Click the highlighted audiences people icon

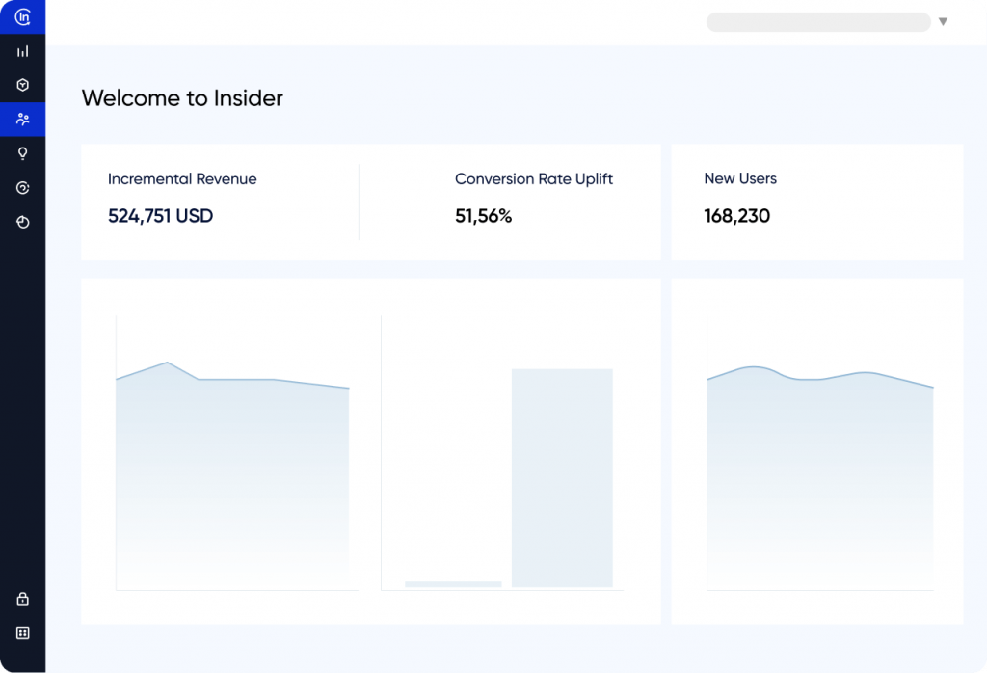[x=21, y=120]
